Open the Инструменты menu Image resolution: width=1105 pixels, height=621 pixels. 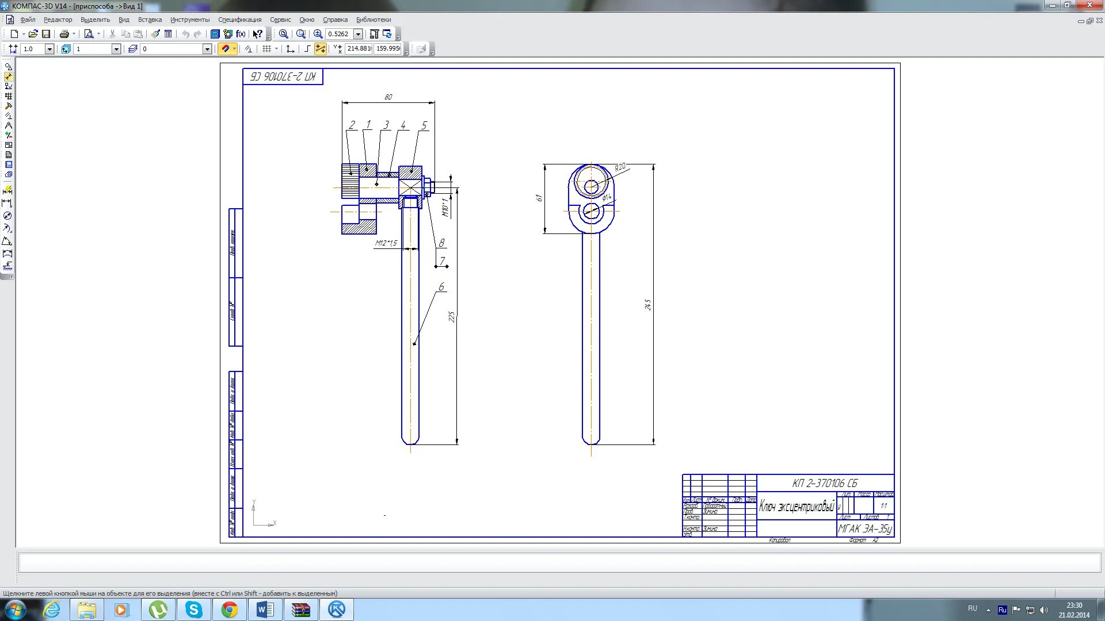click(x=190, y=20)
